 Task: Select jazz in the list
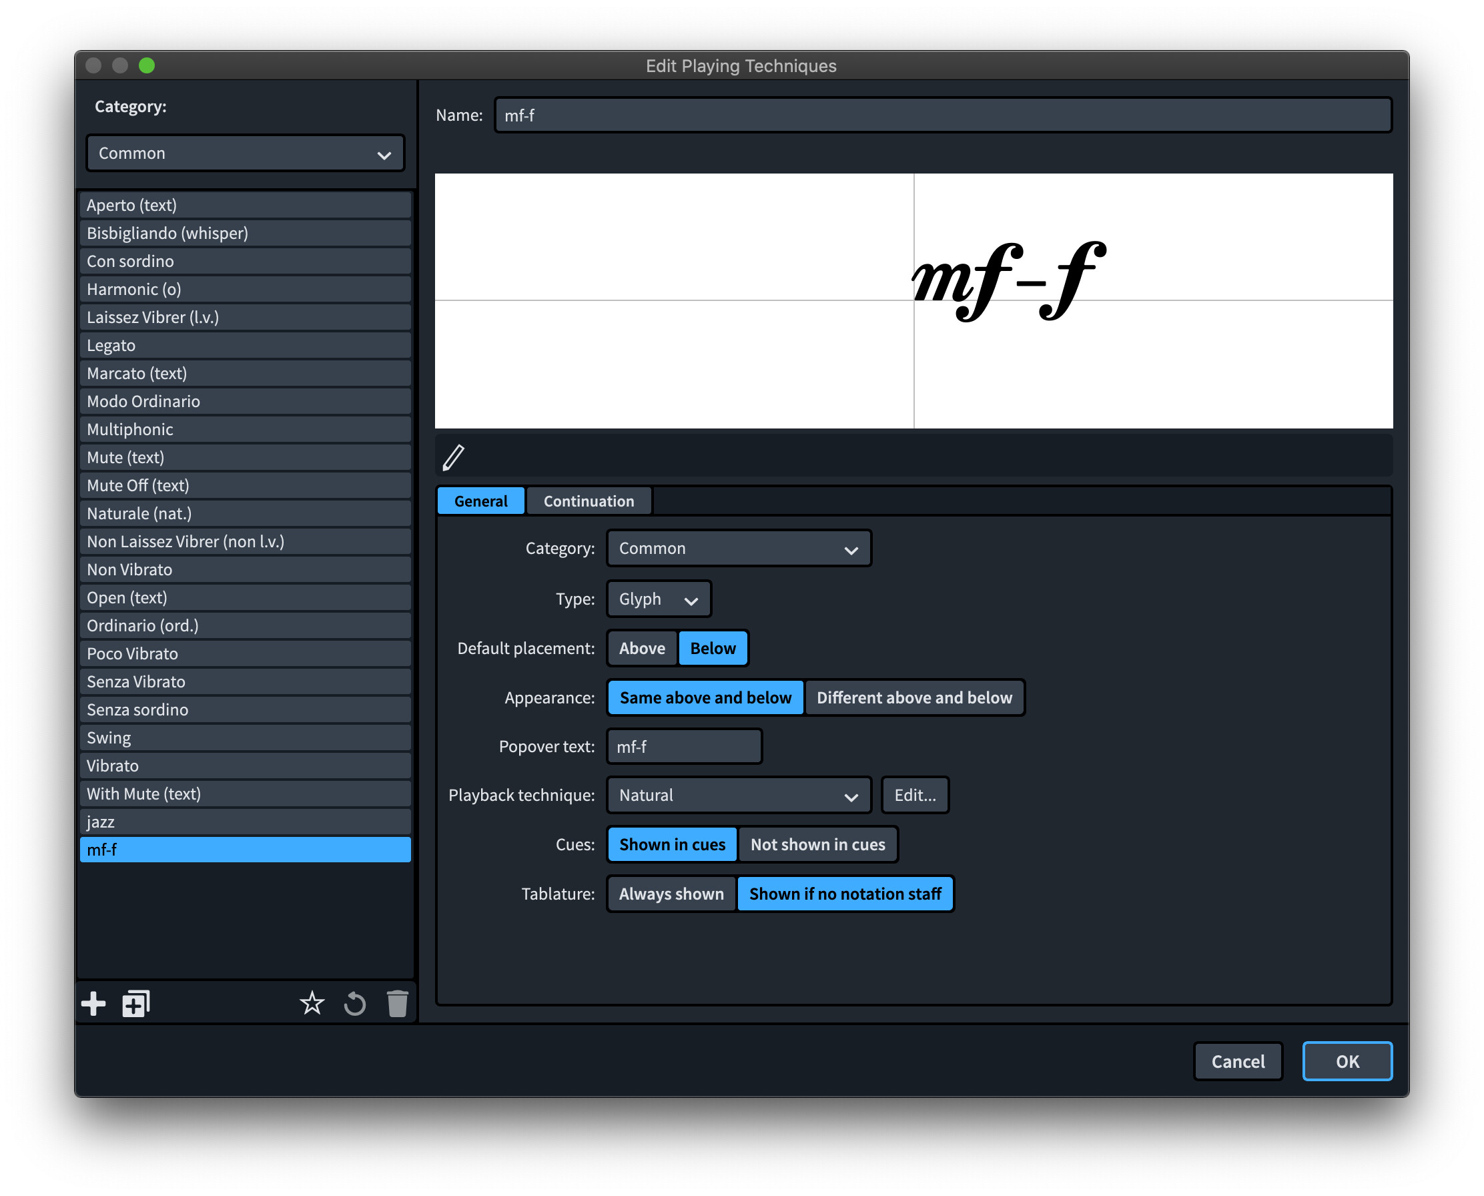tap(245, 821)
